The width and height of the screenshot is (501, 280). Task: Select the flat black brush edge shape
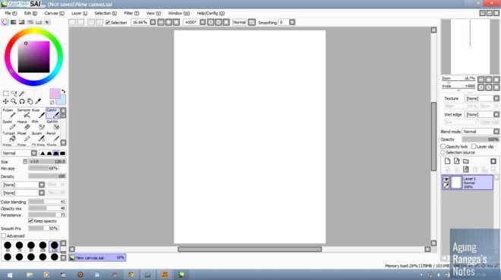tap(62, 153)
